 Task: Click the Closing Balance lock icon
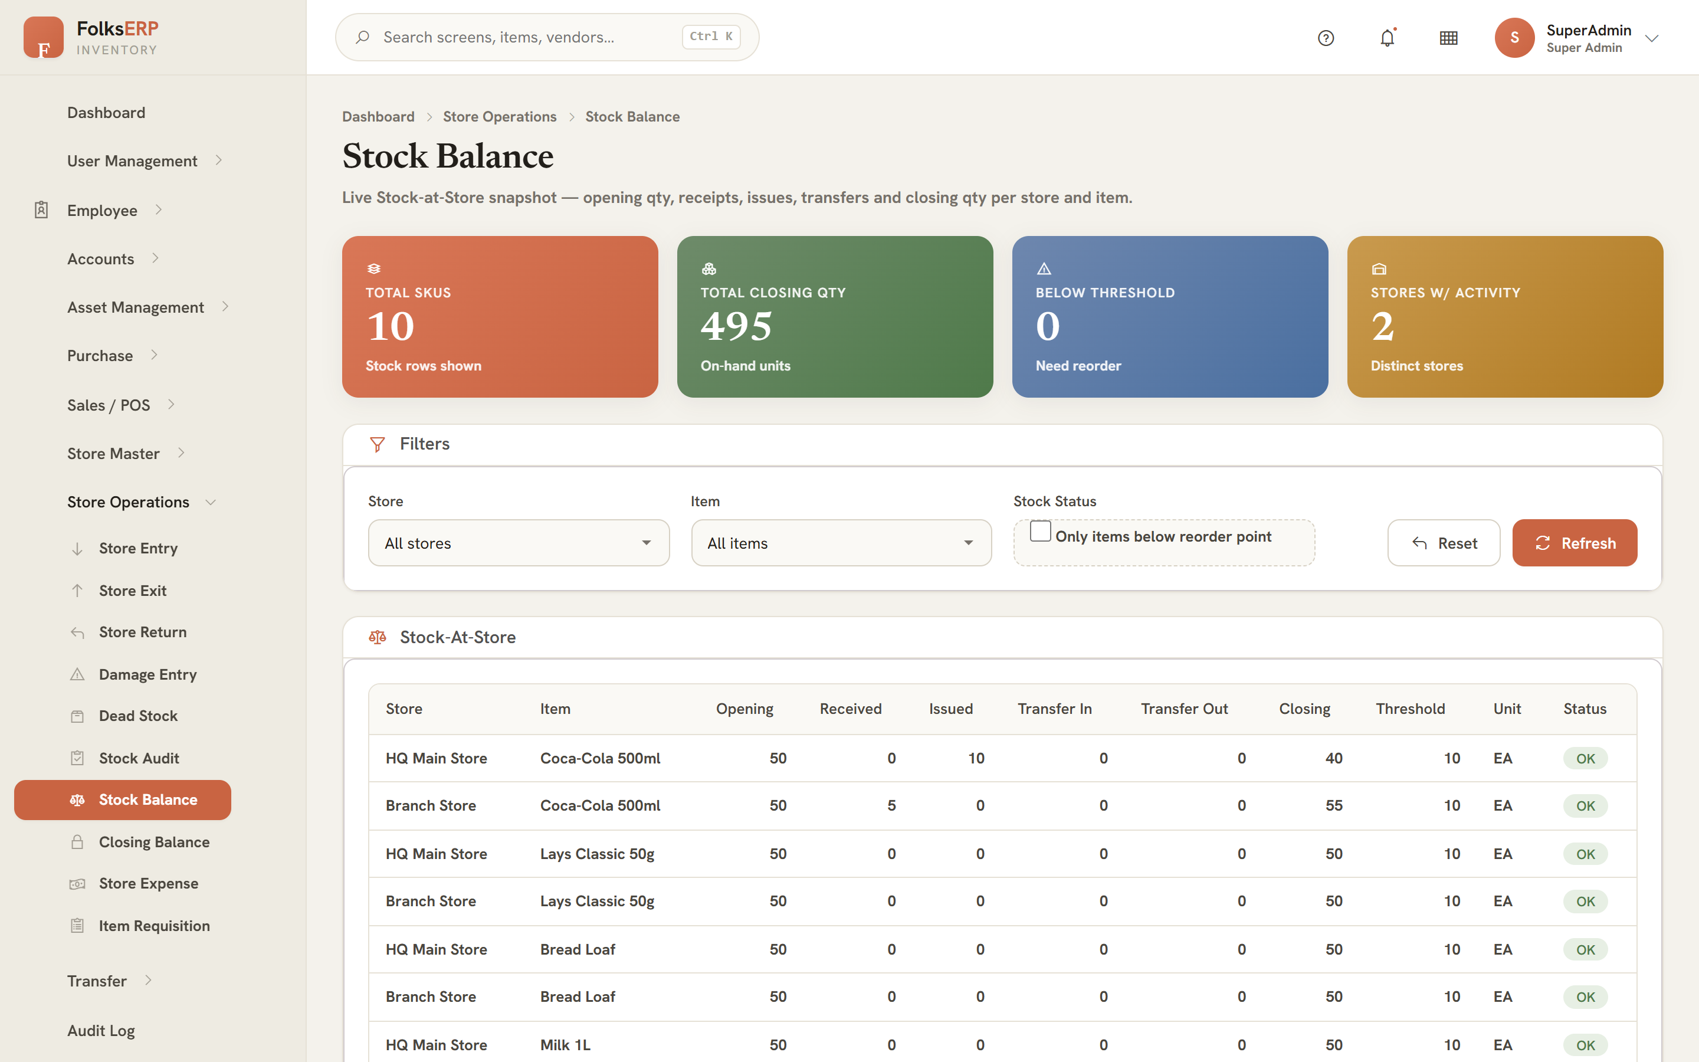[77, 842]
